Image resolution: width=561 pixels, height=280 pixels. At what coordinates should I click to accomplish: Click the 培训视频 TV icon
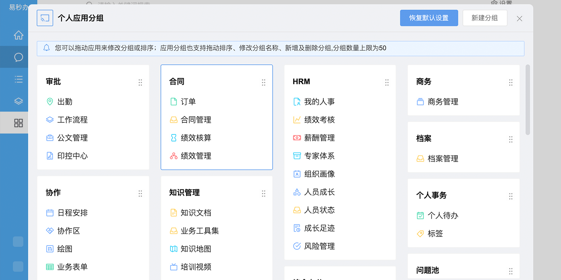[173, 267]
